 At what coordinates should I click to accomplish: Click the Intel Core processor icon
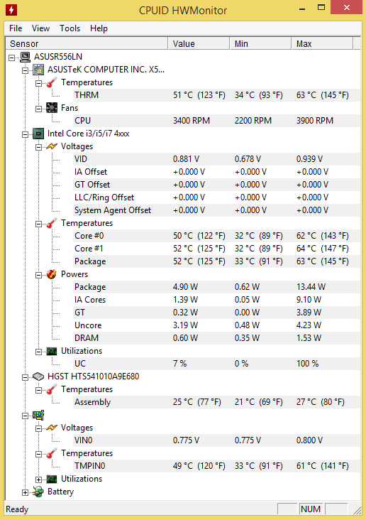[x=38, y=134]
